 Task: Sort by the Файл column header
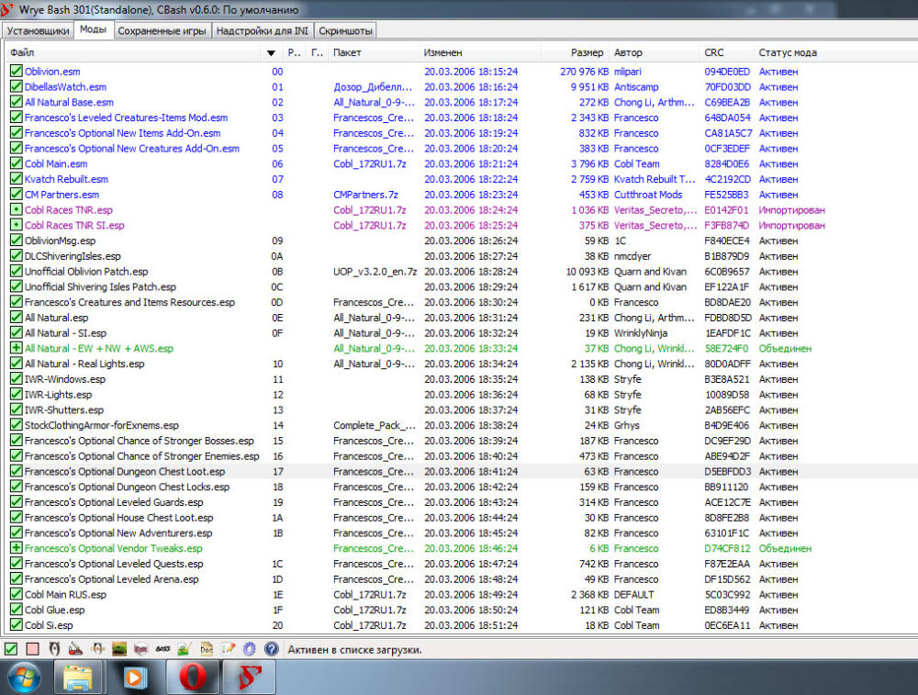pos(132,52)
